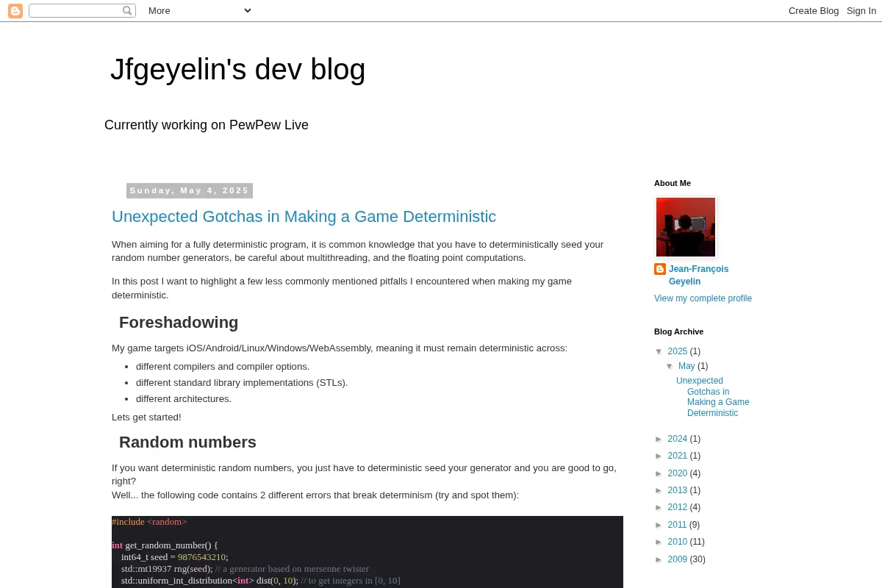Image resolution: width=882 pixels, height=588 pixels.
Task: Expand the 2012 archive triangle
Action: 659,507
